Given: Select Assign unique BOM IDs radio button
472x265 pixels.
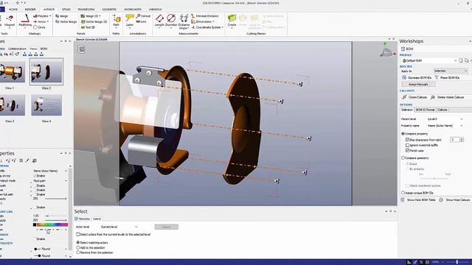Looking at the screenshot, I should click(403, 193).
